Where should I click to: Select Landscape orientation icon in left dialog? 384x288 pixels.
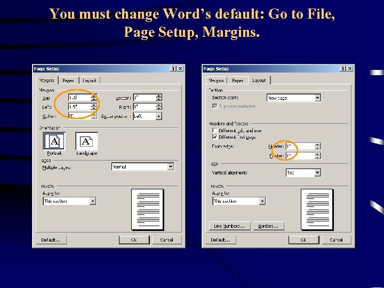click(87, 141)
